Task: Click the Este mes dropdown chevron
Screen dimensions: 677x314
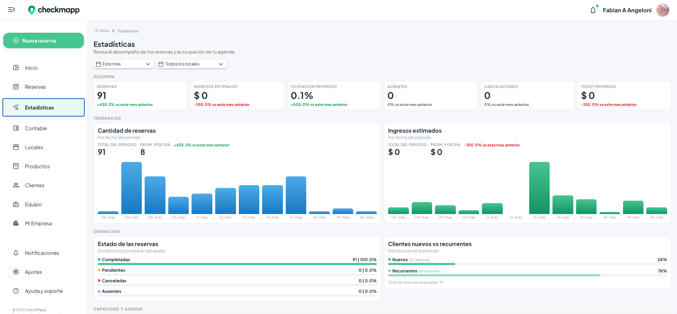Action: coord(148,64)
